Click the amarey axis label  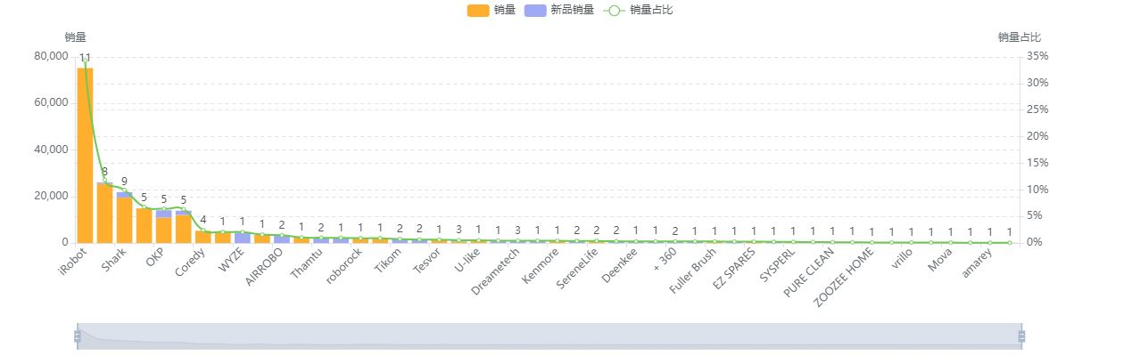977,264
